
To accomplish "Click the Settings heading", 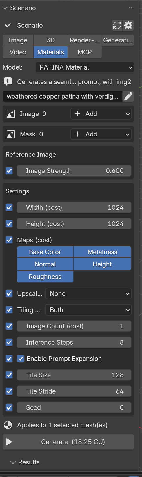I will 17,191.
